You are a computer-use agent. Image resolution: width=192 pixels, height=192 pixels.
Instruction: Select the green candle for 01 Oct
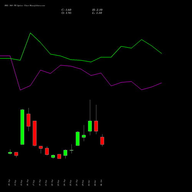click(x=90, y=126)
